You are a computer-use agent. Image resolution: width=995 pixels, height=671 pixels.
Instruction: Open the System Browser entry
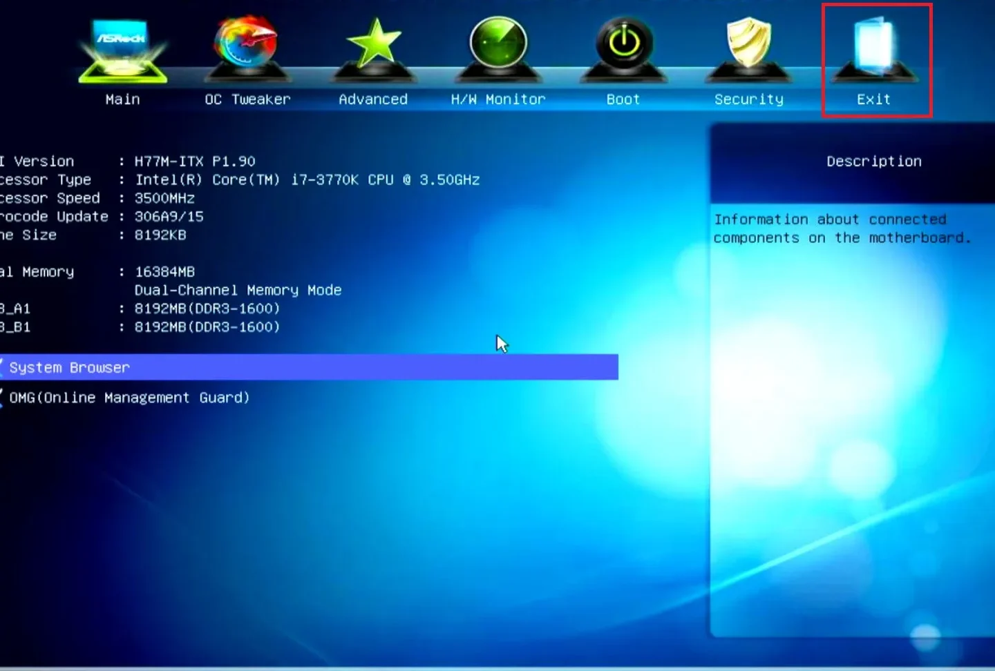[309, 367]
